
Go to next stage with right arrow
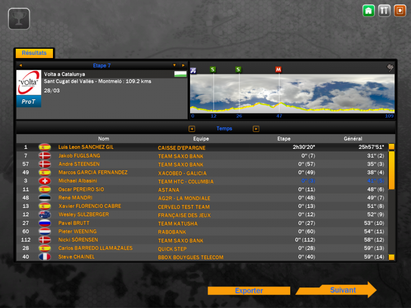click(183, 66)
